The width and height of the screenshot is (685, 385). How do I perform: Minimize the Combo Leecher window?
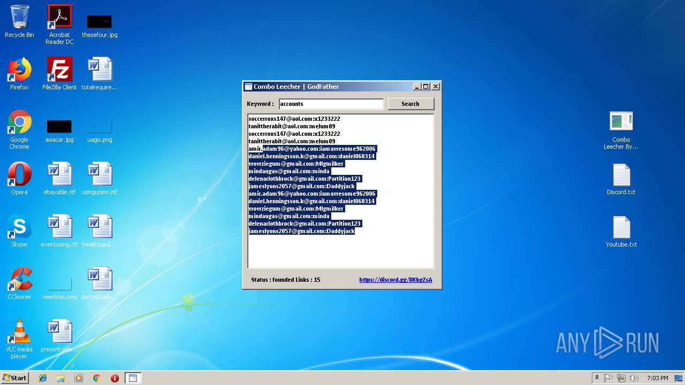tap(417, 87)
